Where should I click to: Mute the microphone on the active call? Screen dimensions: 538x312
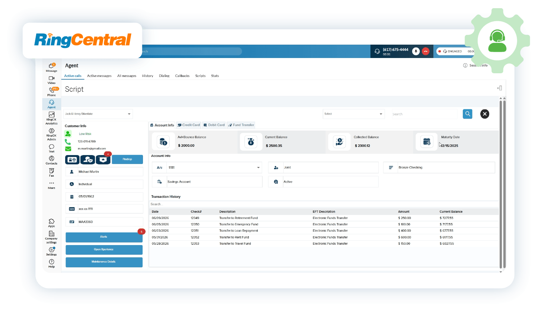click(x=416, y=51)
